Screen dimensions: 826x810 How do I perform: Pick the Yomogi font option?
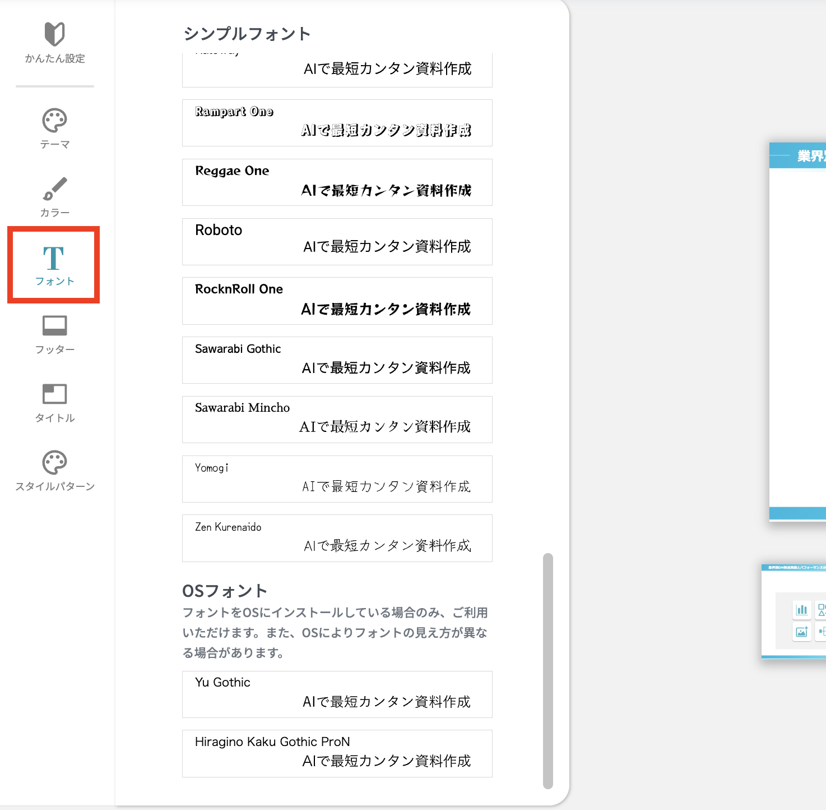coord(337,479)
